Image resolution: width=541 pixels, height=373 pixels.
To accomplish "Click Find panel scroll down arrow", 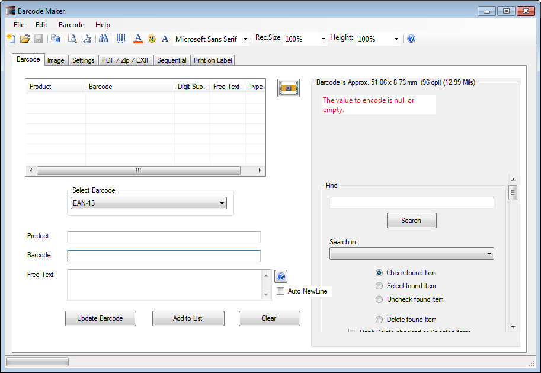I will [x=513, y=327].
